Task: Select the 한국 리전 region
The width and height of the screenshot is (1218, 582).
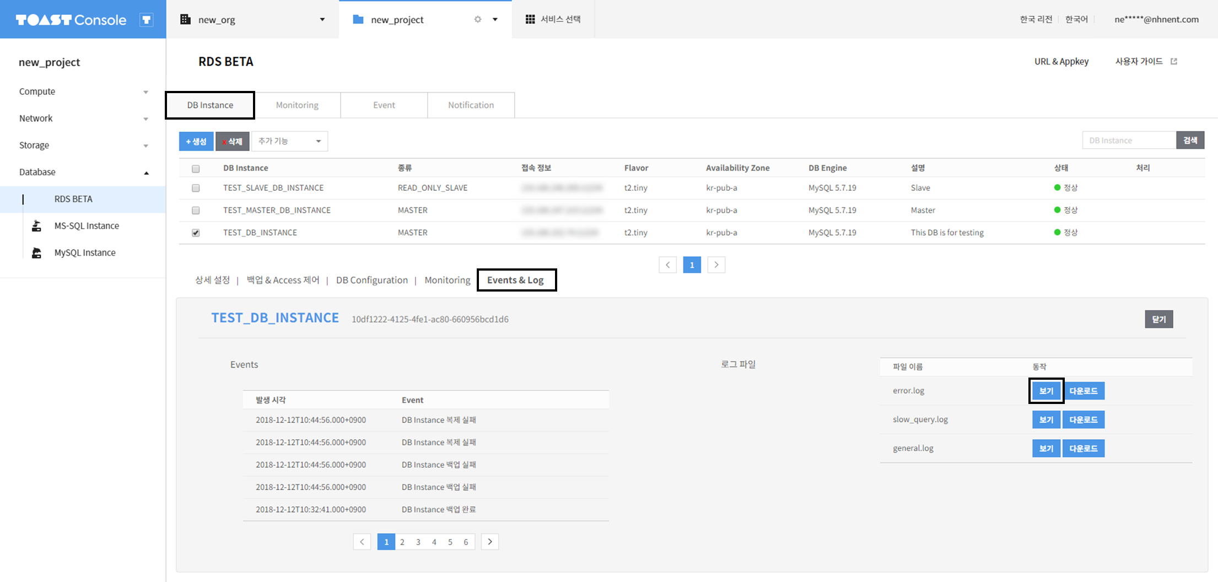Action: [x=1036, y=19]
